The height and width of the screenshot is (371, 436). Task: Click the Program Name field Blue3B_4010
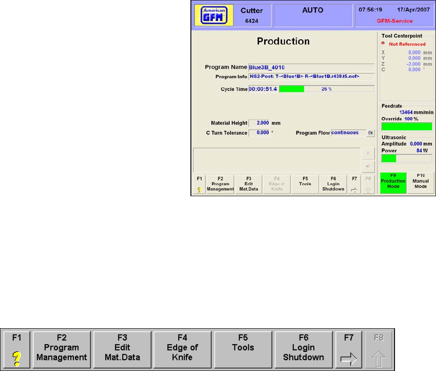311,67
